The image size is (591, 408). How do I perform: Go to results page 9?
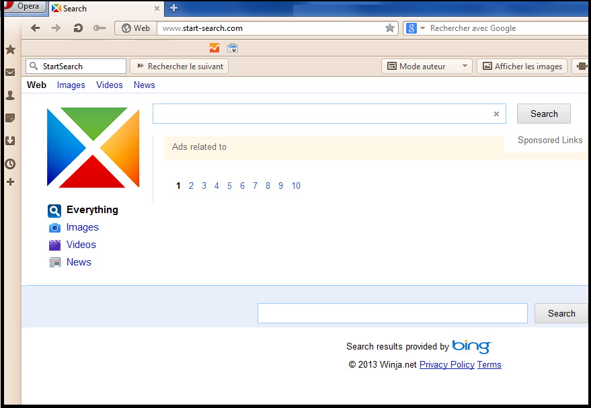coord(281,186)
